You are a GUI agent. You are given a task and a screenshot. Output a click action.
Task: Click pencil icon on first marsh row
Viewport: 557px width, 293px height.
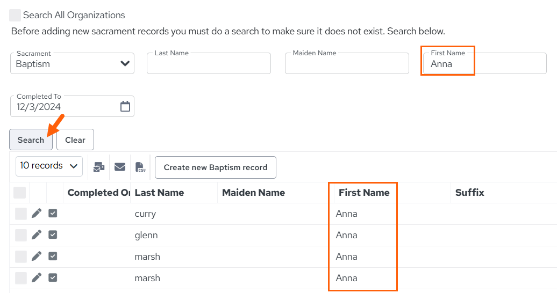[37, 256]
